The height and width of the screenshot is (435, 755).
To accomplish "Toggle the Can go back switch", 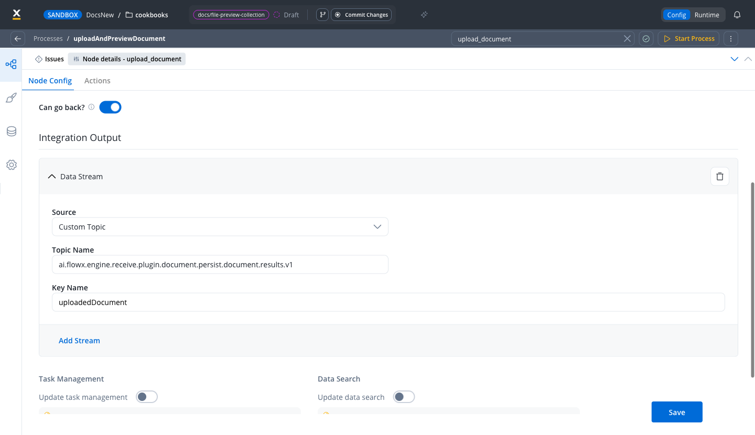I will tap(110, 107).
